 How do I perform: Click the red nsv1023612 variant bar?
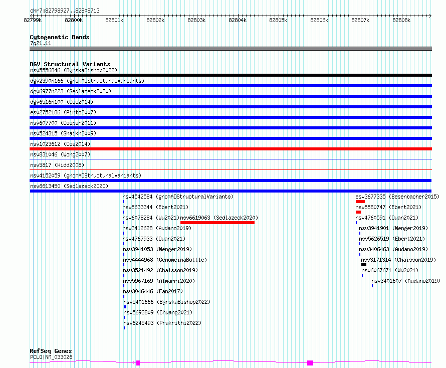(231, 149)
